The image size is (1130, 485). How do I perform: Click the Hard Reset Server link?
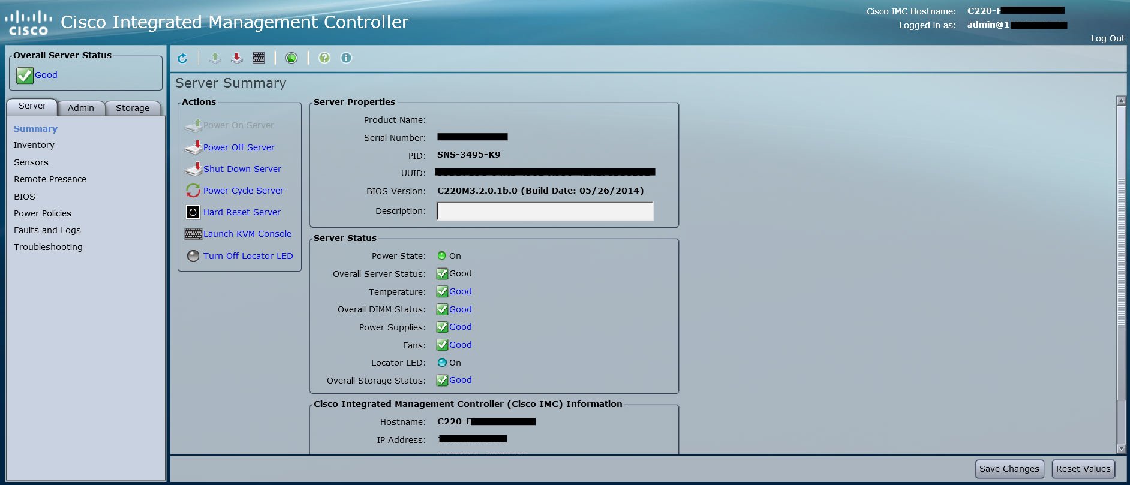click(x=242, y=212)
